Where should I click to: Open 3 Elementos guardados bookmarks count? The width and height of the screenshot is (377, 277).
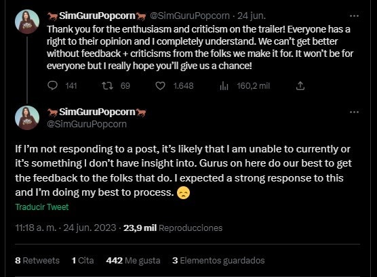tap(218, 261)
